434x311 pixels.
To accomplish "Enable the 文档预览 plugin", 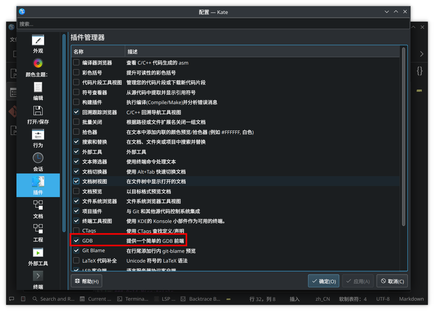I will (76, 191).
